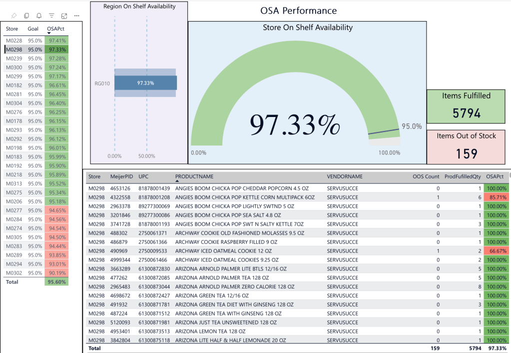Click the ProdFulfilledQty column header

tap(462, 176)
